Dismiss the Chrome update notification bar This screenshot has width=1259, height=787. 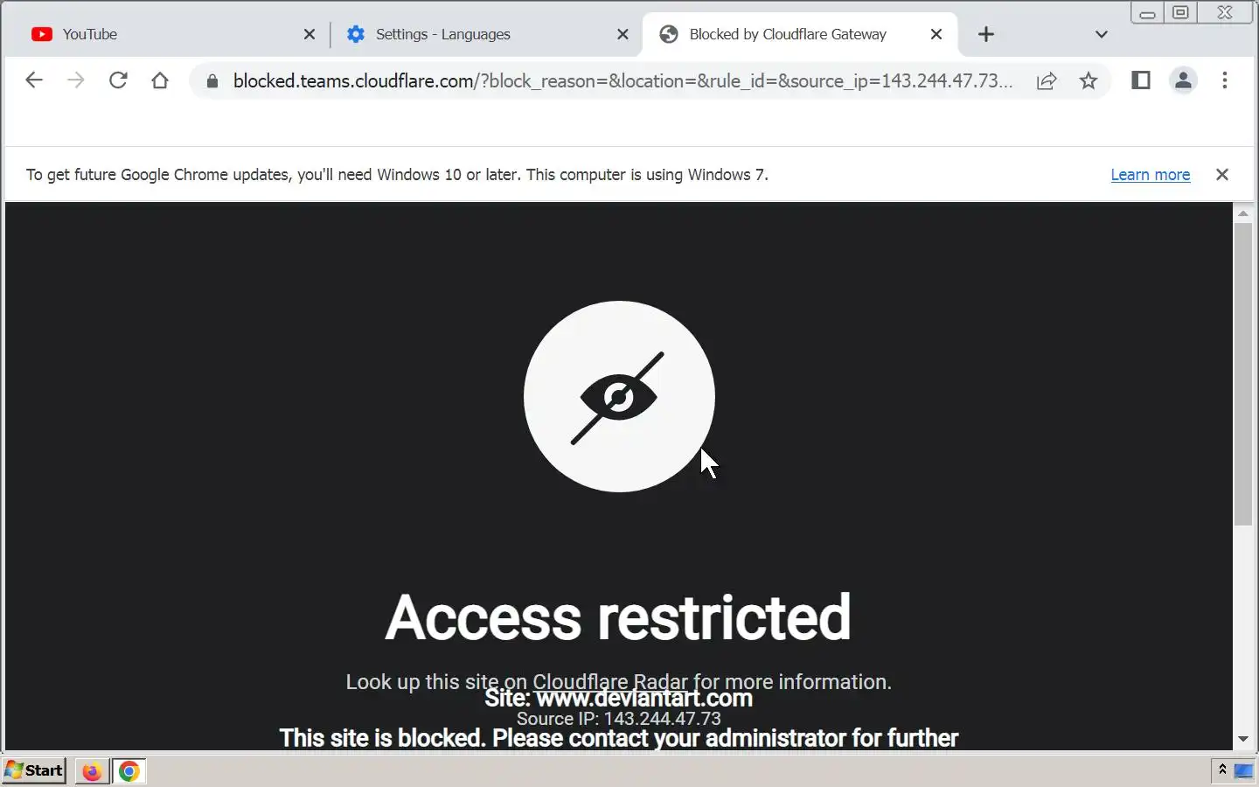click(x=1222, y=175)
